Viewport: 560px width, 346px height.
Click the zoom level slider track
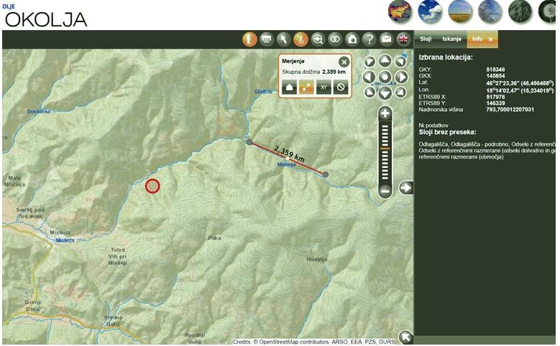[x=385, y=152]
